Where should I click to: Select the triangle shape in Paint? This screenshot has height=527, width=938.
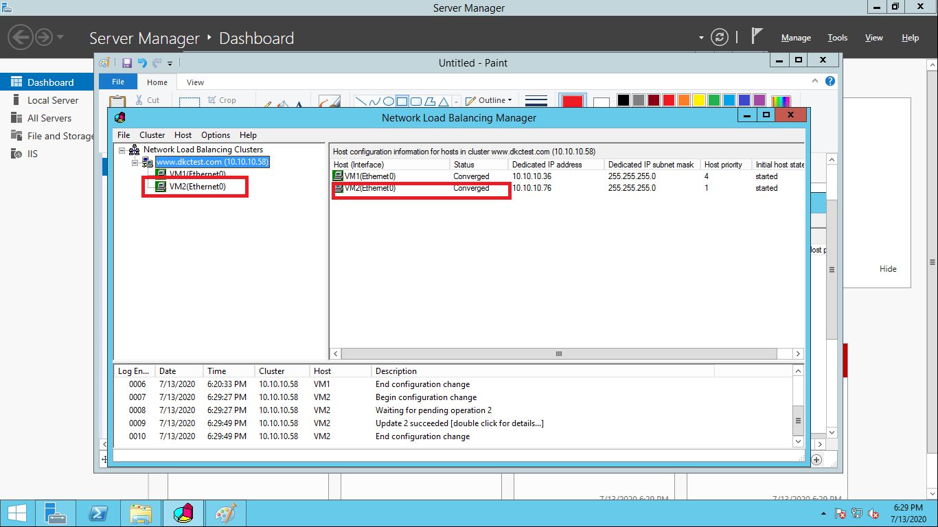coord(444,101)
